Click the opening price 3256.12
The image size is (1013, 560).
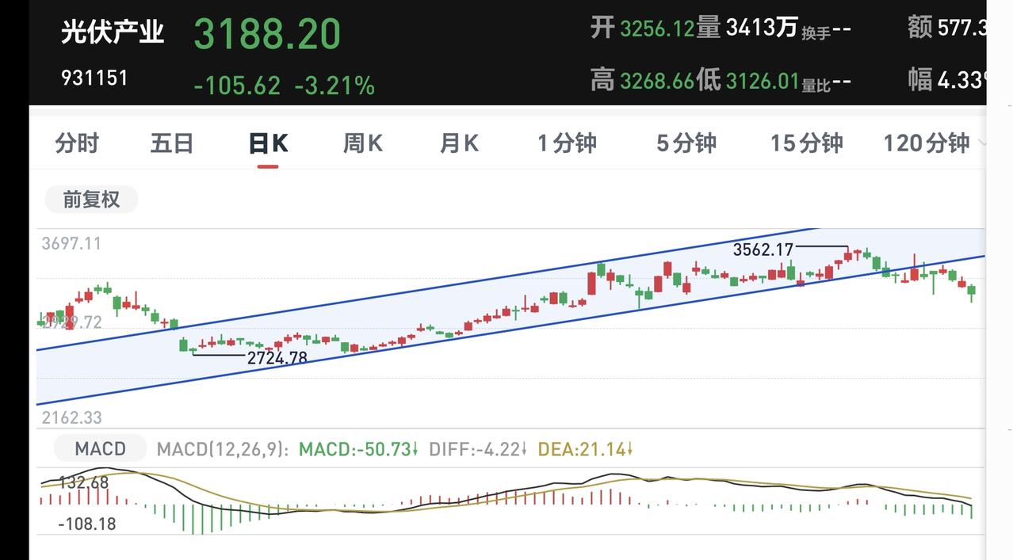click(x=657, y=29)
